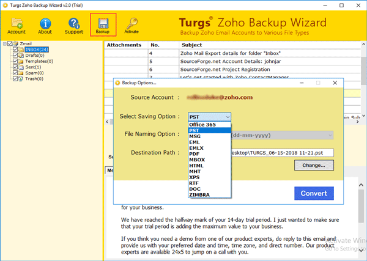Viewport: 367px width, 261px height.
Task: Sort by the Attachments column header
Action: (126, 45)
